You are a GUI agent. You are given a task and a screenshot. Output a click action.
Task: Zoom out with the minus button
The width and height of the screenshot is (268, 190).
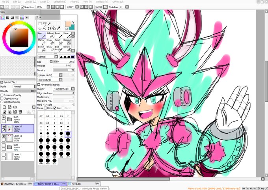pyautogui.click(x=53, y=7)
